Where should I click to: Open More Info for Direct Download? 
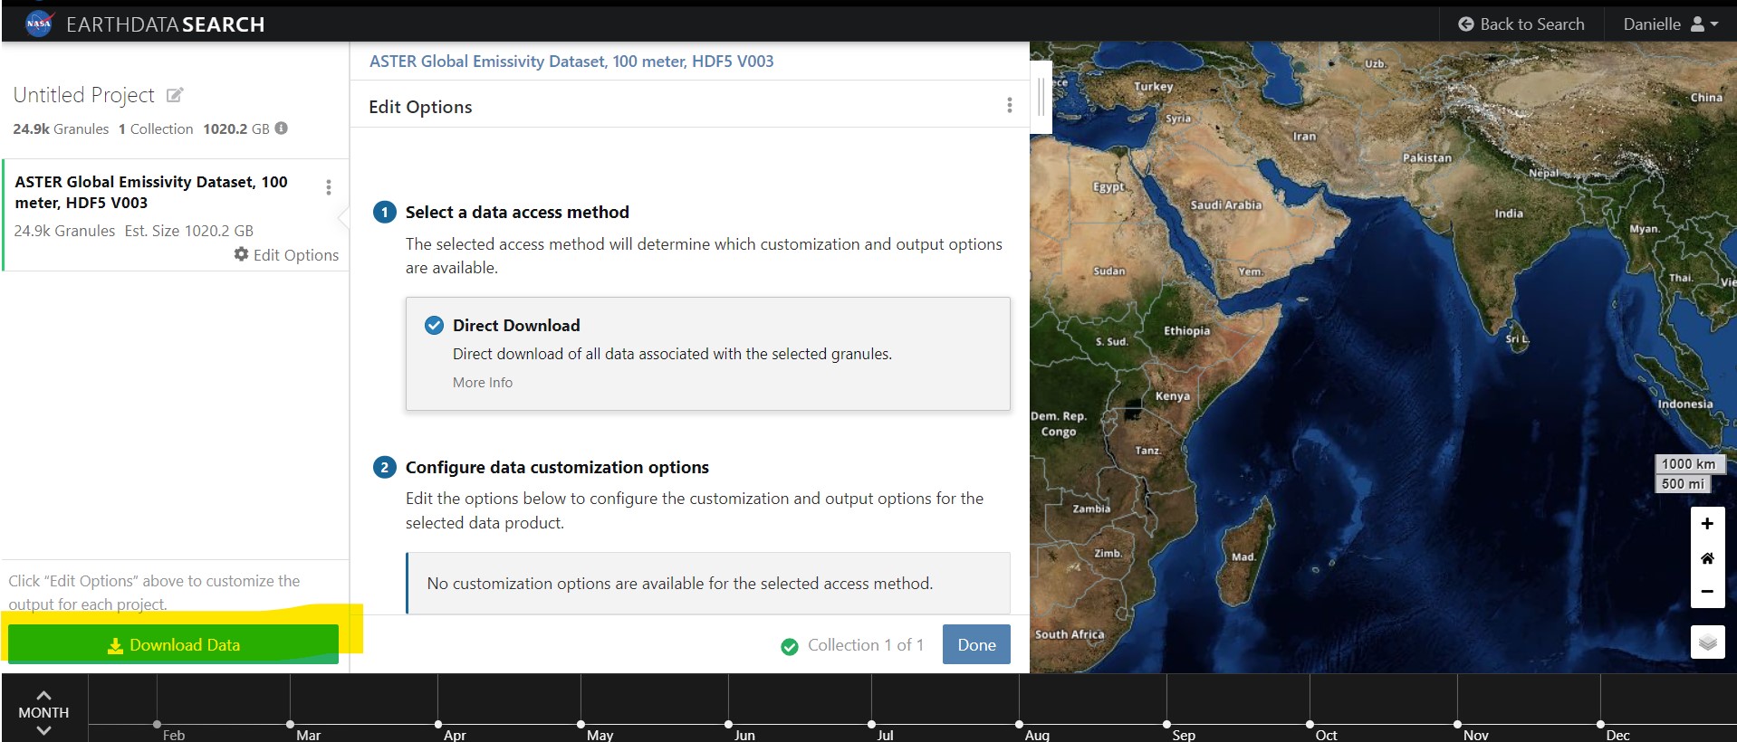(483, 383)
